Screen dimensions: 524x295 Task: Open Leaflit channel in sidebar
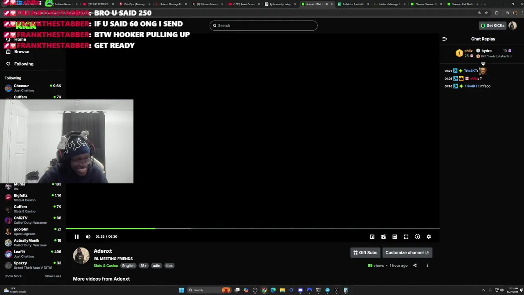(33, 254)
